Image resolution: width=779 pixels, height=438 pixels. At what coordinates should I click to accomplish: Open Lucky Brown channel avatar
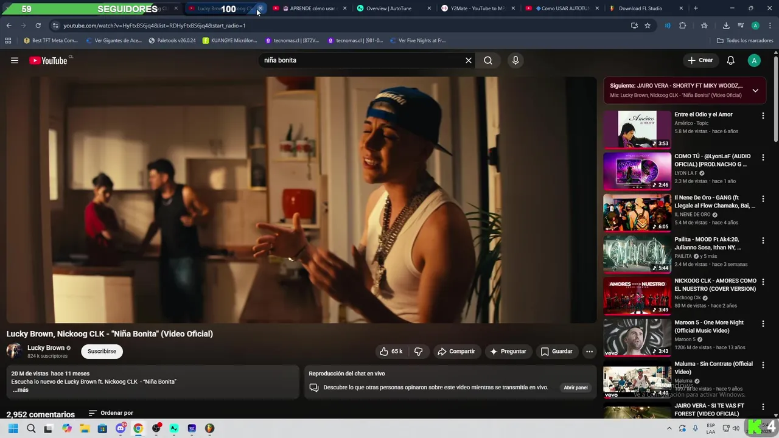tap(14, 351)
